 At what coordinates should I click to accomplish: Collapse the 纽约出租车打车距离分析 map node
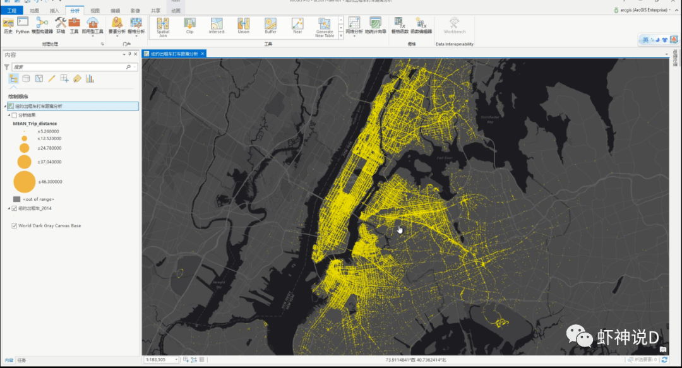(x=5, y=106)
